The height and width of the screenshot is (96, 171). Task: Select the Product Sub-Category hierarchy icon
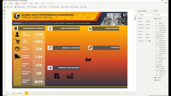click(x=50, y=68)
